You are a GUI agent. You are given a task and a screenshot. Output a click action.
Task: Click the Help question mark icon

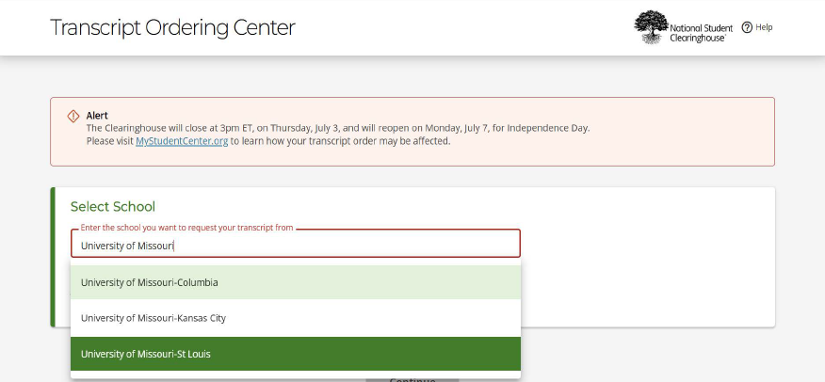click(747, 27)
